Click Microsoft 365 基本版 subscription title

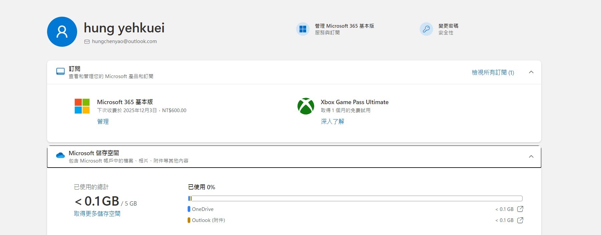[125, 102]
